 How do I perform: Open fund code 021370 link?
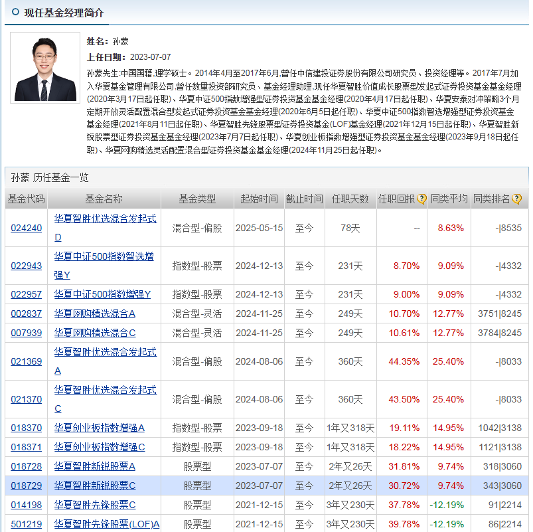(x=26, y=399)
